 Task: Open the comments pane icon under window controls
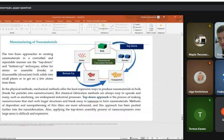click(x=180, y=21)
